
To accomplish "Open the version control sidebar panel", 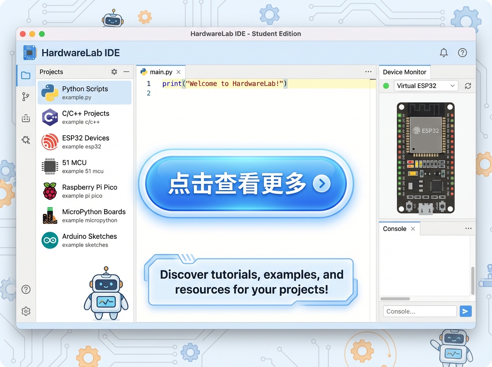I will click(25, 96).
